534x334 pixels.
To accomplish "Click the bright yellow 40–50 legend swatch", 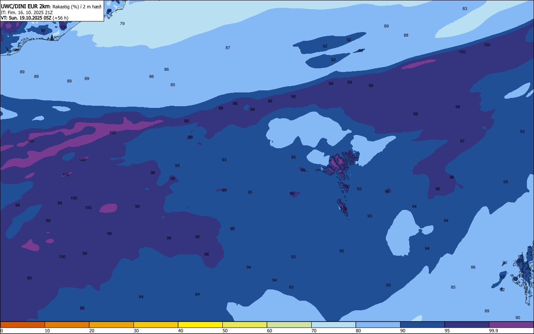I will [200, 324].
